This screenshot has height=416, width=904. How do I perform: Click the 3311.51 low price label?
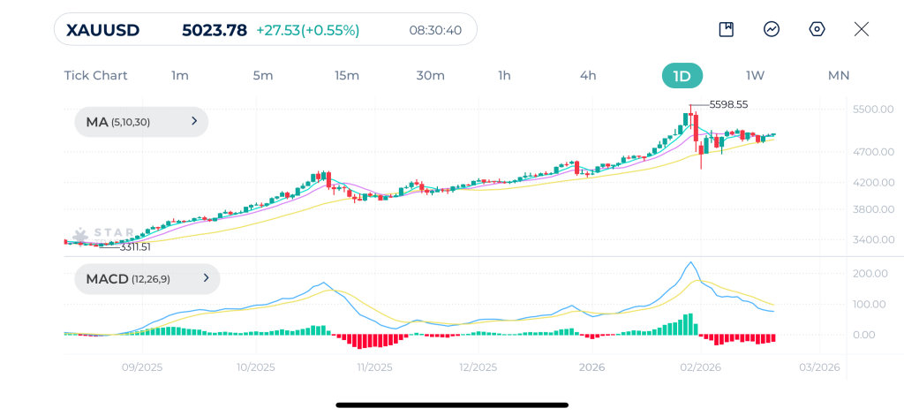click(135, 247)
